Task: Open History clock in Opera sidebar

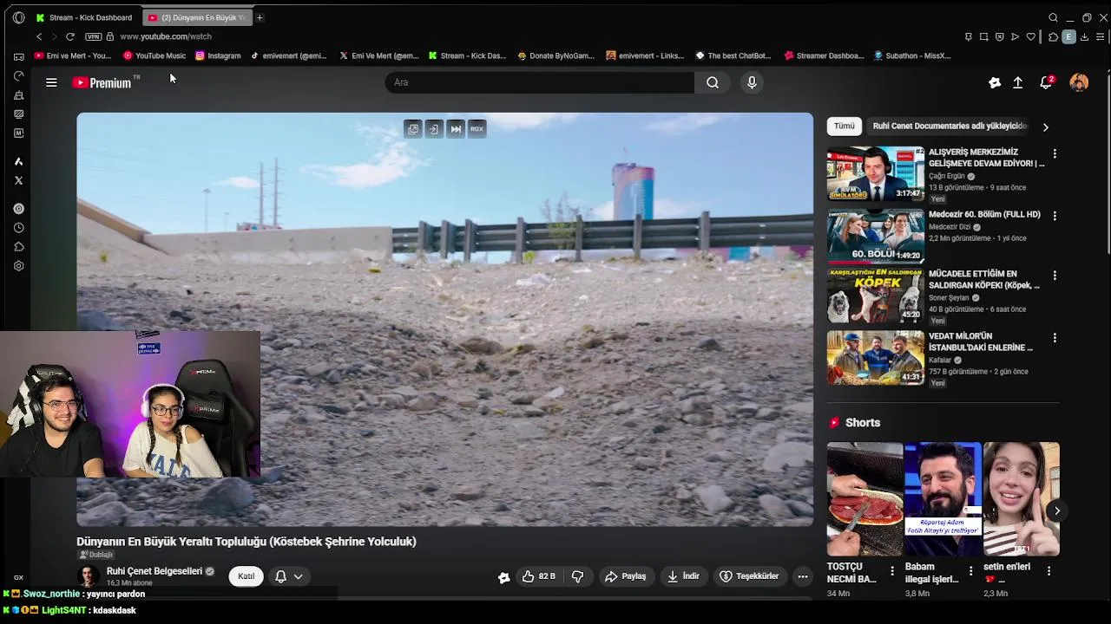Action: (18, 228)
